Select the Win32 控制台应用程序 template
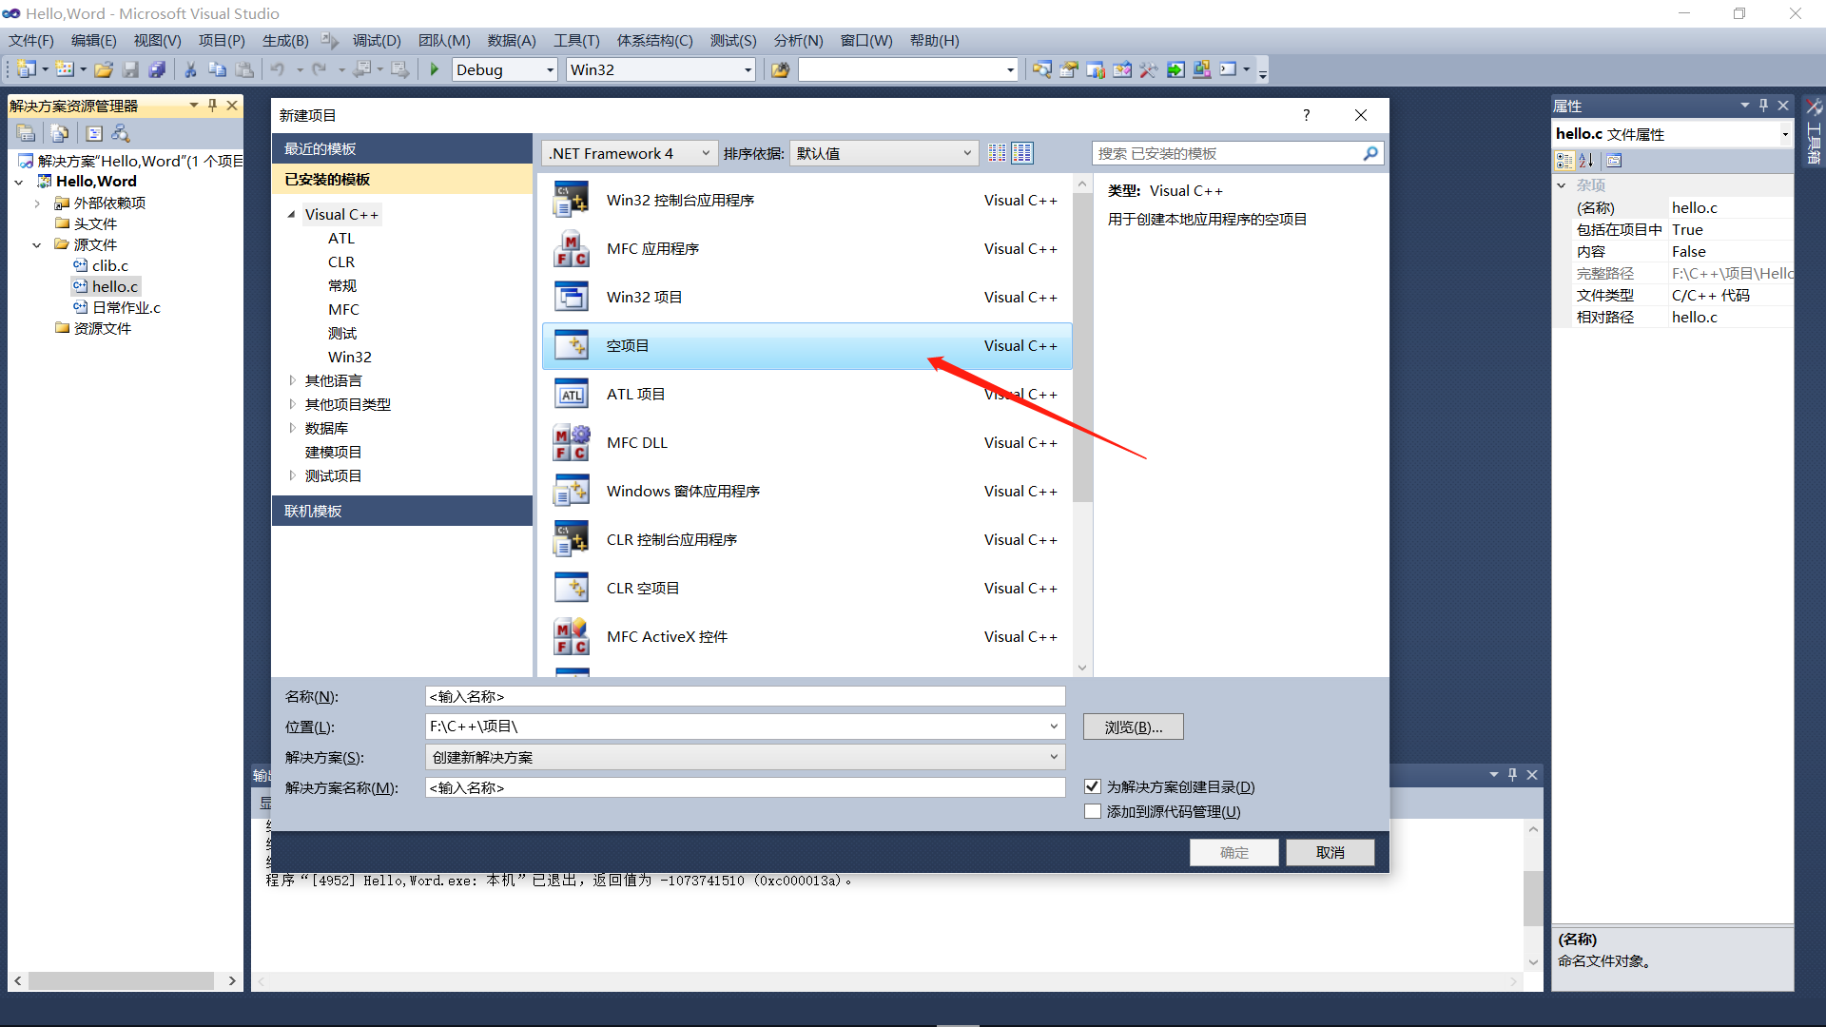1826x1027 pixels. [x=806, y=200]
